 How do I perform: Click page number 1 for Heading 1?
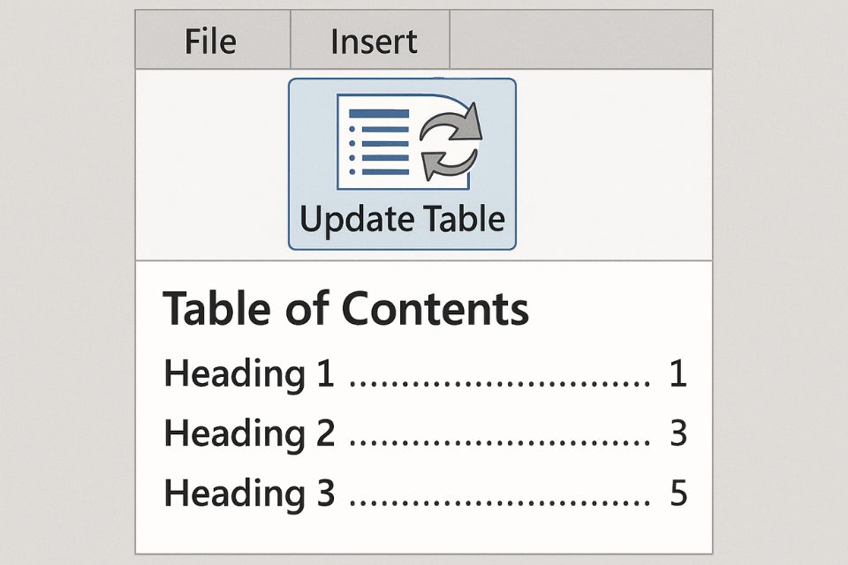[678, 375]
